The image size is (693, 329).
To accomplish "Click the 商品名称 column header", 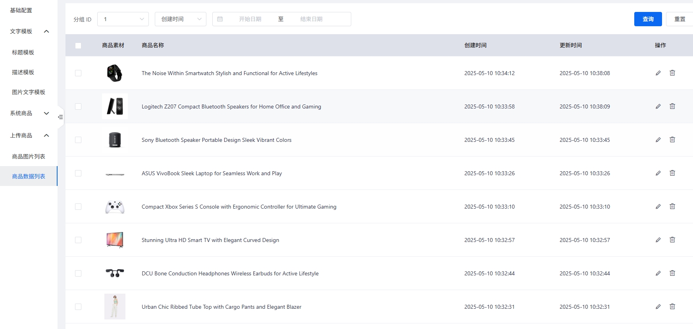I will point(153,45).
